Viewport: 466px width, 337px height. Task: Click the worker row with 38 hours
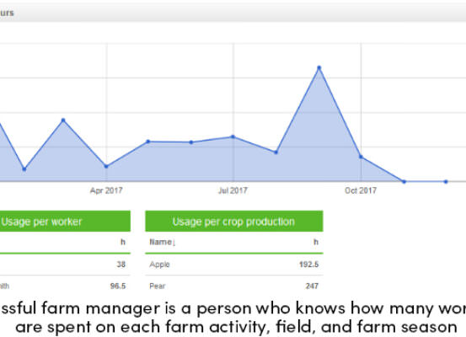click(x=65, y=265)
